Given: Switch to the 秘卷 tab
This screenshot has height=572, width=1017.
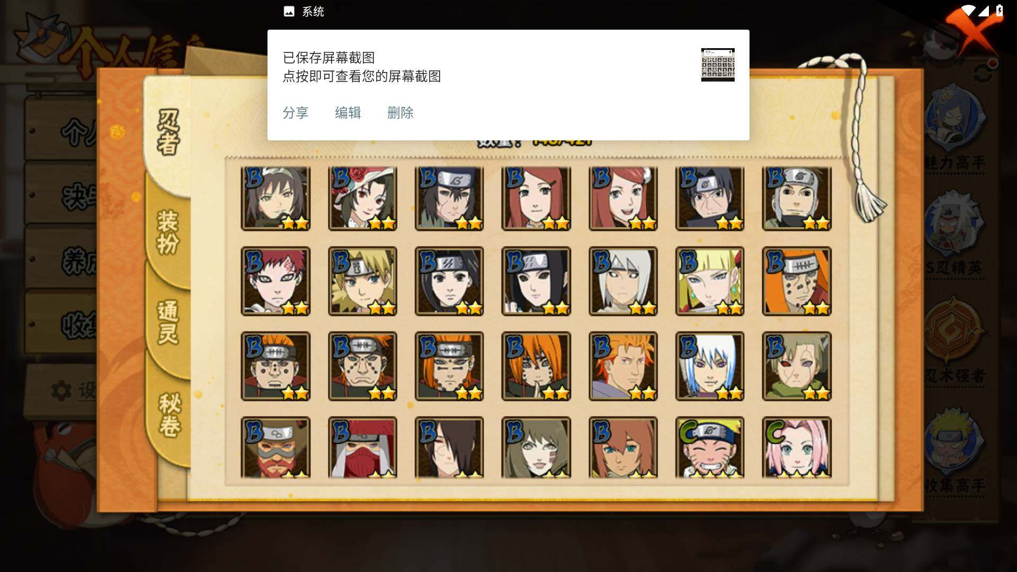Looking at the screenshot, I should pyautogui.click(x=169, y=415).
